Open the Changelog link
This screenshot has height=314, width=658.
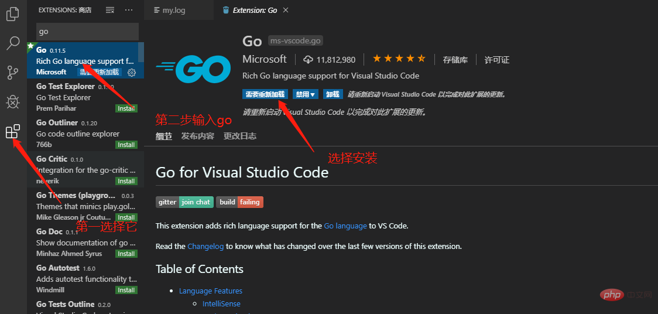click(205, 247)
